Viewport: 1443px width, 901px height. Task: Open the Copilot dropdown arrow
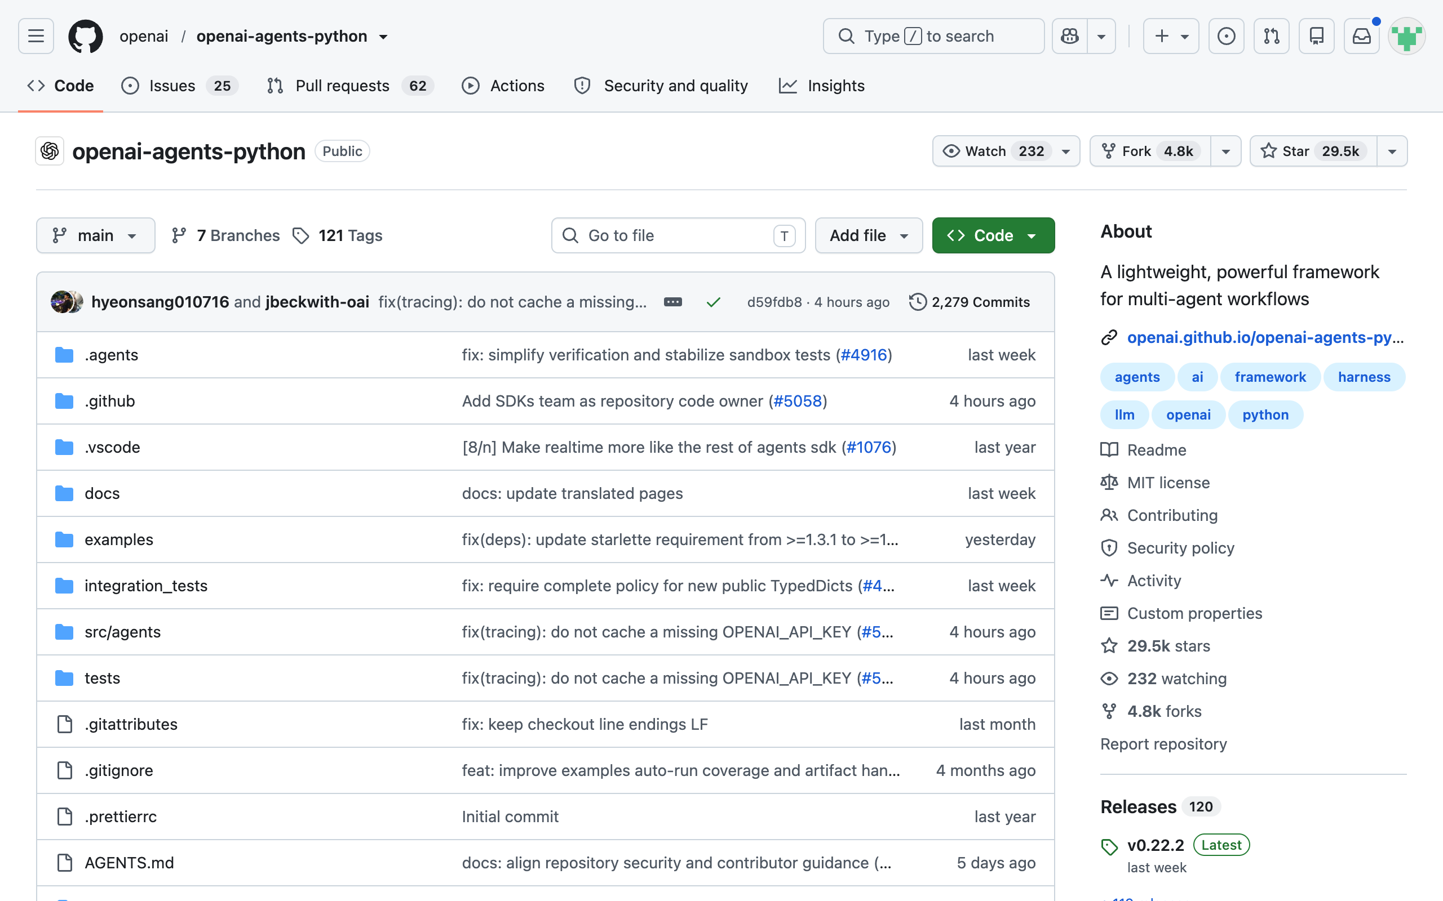1101,37
